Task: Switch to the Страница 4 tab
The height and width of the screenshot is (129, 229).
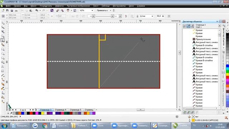Action: click(x=60, y=110)
